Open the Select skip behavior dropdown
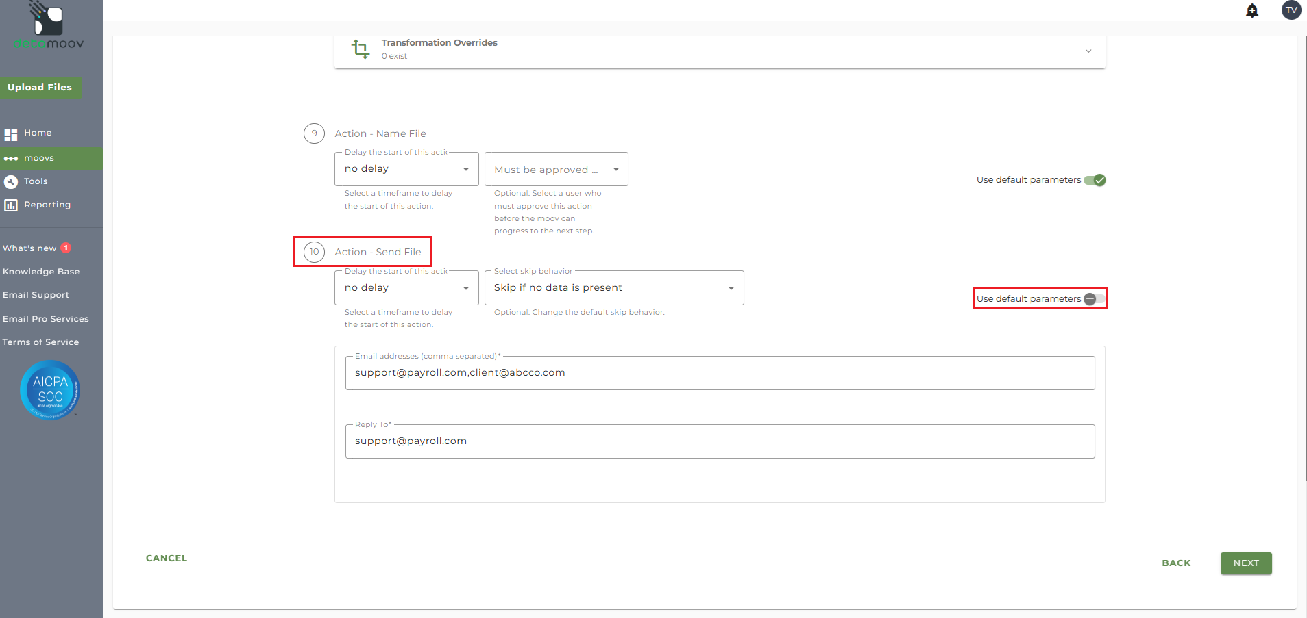 [613, 288]
